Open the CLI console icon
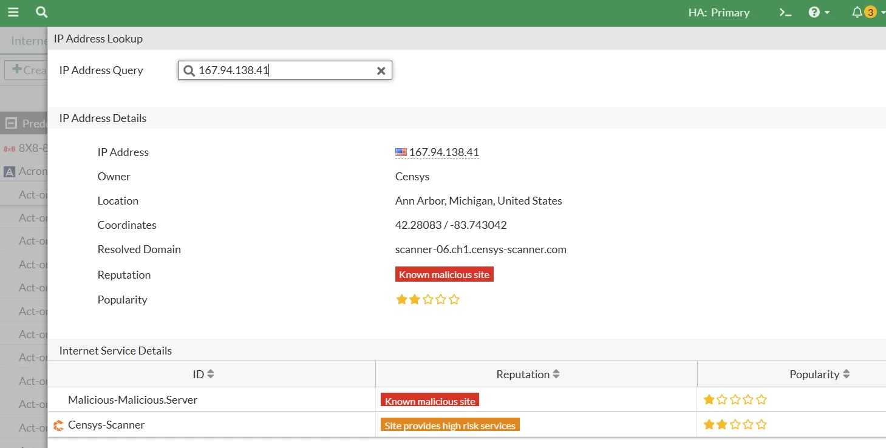The width and height of the screenshot is (886, 448). pos(786,12)
